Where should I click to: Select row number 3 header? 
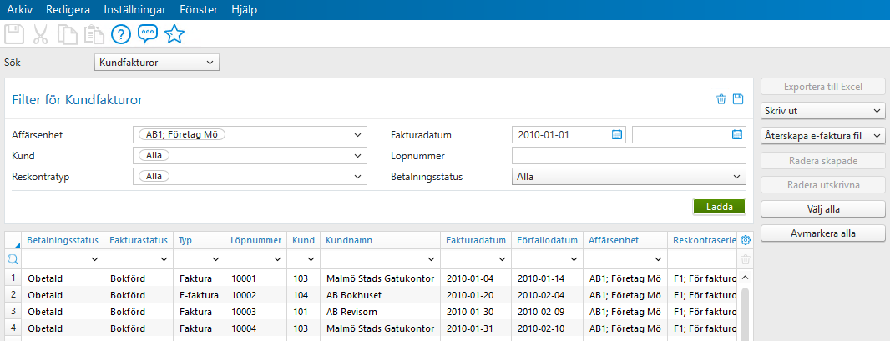[13, 312]
